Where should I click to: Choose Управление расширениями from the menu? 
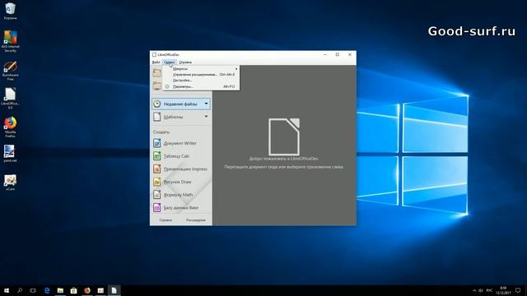coord(201,75)
